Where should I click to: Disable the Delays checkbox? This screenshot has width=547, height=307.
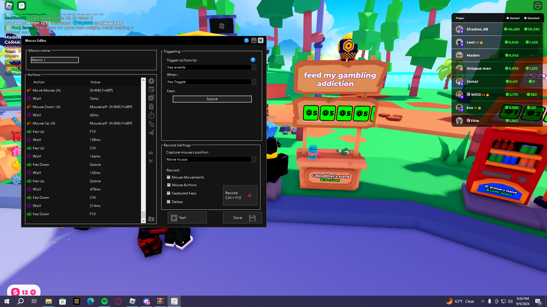[169, 202]
